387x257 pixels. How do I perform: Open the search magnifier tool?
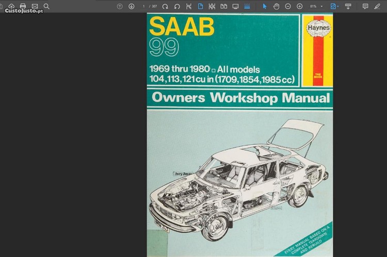(x=46, y=6)
